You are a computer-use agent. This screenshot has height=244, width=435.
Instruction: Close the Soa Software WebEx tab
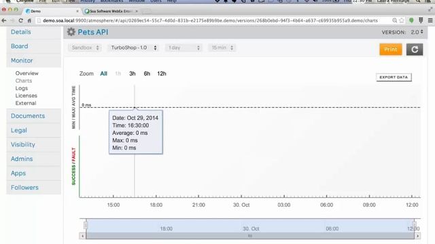[x=137, y=11]
